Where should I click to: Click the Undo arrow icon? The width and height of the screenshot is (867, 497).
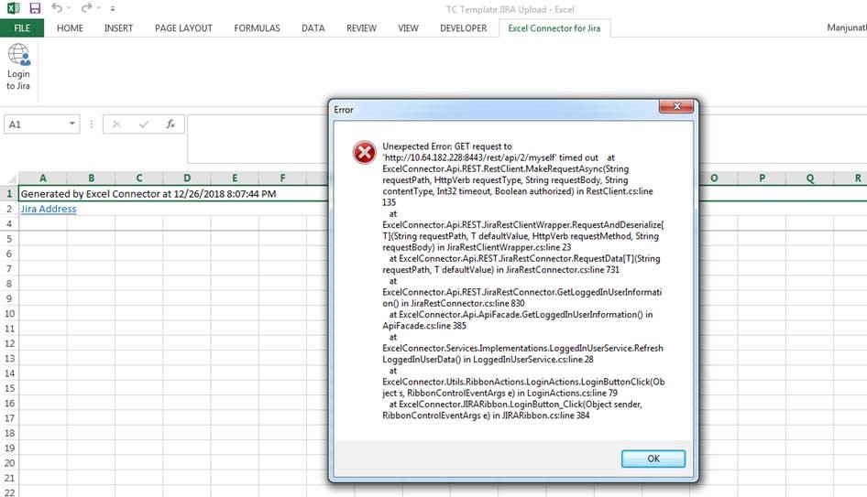[x=57, y=7]
